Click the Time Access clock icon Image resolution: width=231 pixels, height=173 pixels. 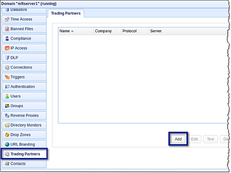(x=7, y=19)
